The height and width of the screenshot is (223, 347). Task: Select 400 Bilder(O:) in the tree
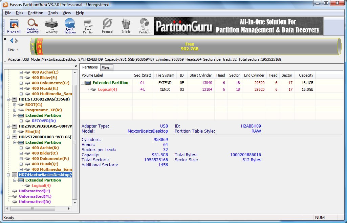click(x=45, y=153)
